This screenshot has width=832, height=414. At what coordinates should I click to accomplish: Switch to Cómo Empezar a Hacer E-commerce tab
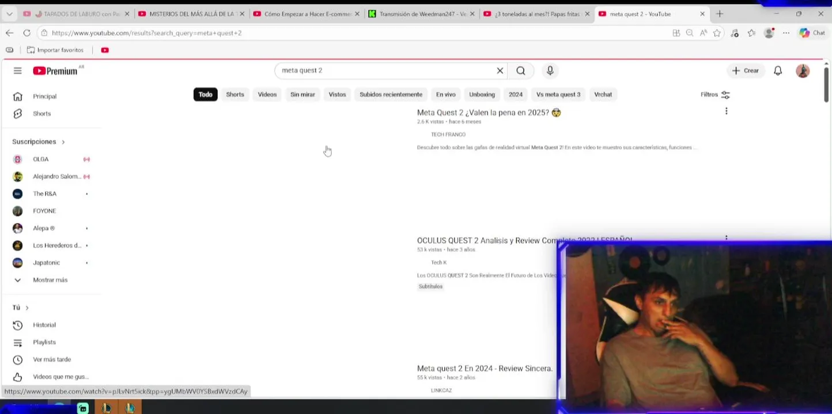(307, 14)
